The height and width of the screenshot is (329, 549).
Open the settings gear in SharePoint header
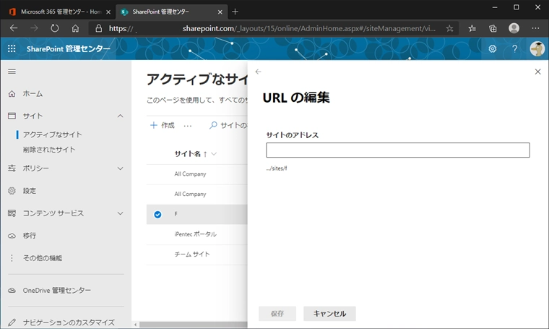pyautogui.click(x=492, y=48)
